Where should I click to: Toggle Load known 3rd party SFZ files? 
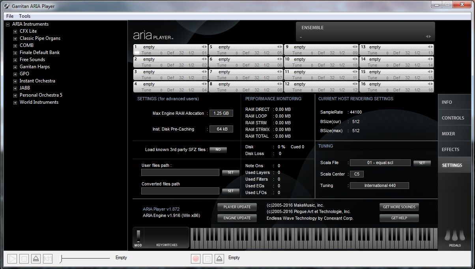pos(218,150)
